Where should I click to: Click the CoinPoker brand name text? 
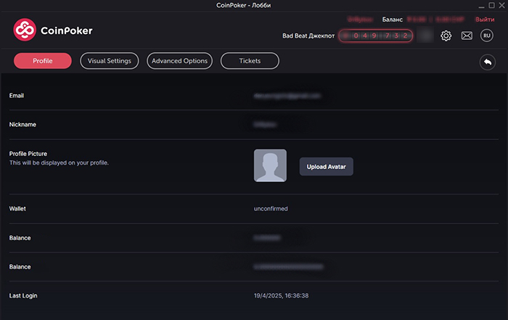(67, 30)
